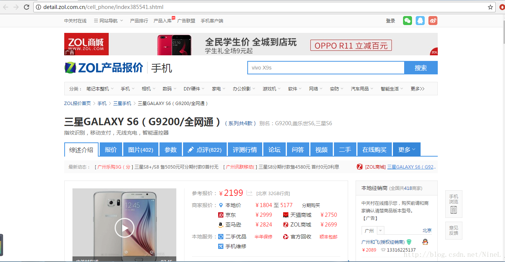
Task: Switch to the 点评(822) tab
Action: 205,150
